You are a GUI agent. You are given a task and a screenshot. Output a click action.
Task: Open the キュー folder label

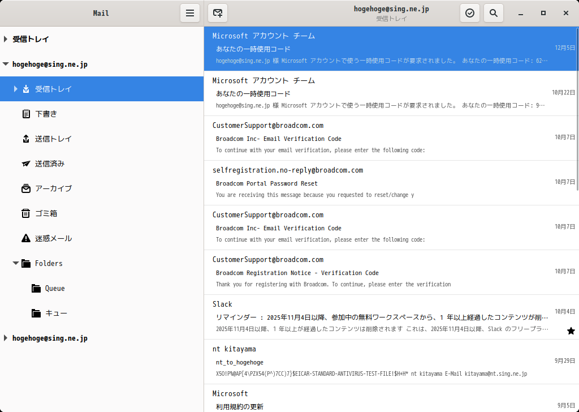coord(56,314)
